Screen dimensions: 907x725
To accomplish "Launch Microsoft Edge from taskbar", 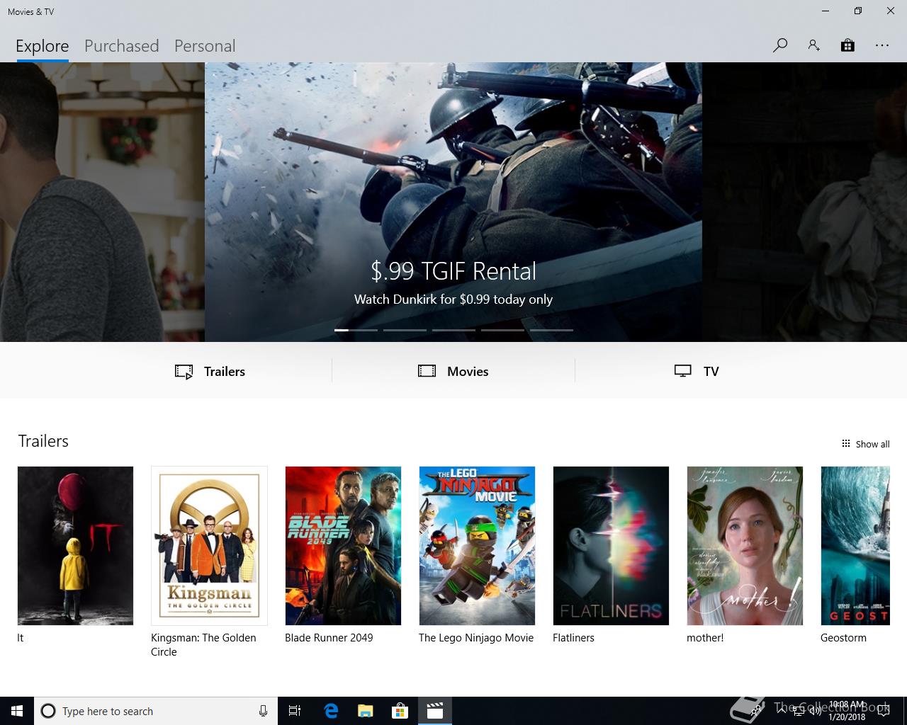I will [x=331, y=711].
